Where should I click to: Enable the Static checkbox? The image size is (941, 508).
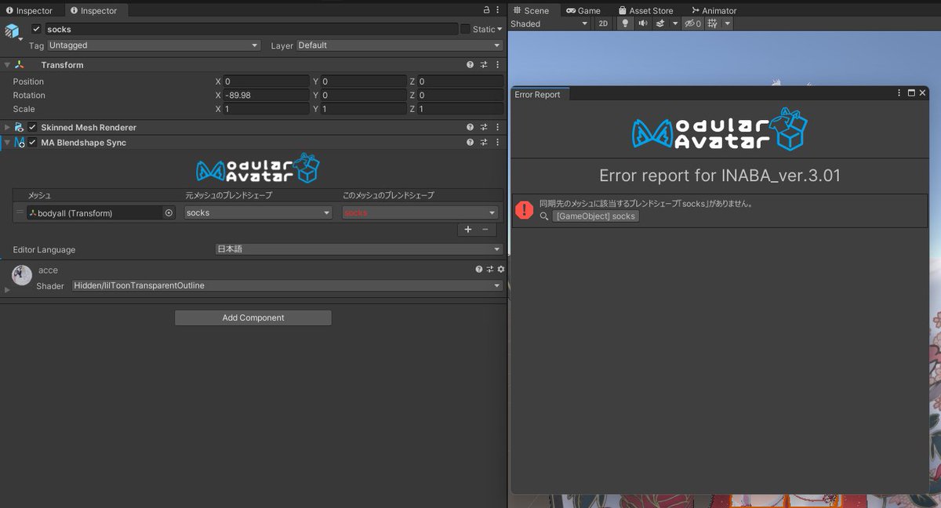click(x=465, y=29)
